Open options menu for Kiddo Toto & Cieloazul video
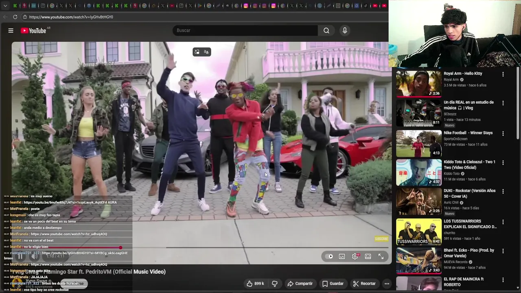The height and width of the screenshot is (293, 521). 503,162
